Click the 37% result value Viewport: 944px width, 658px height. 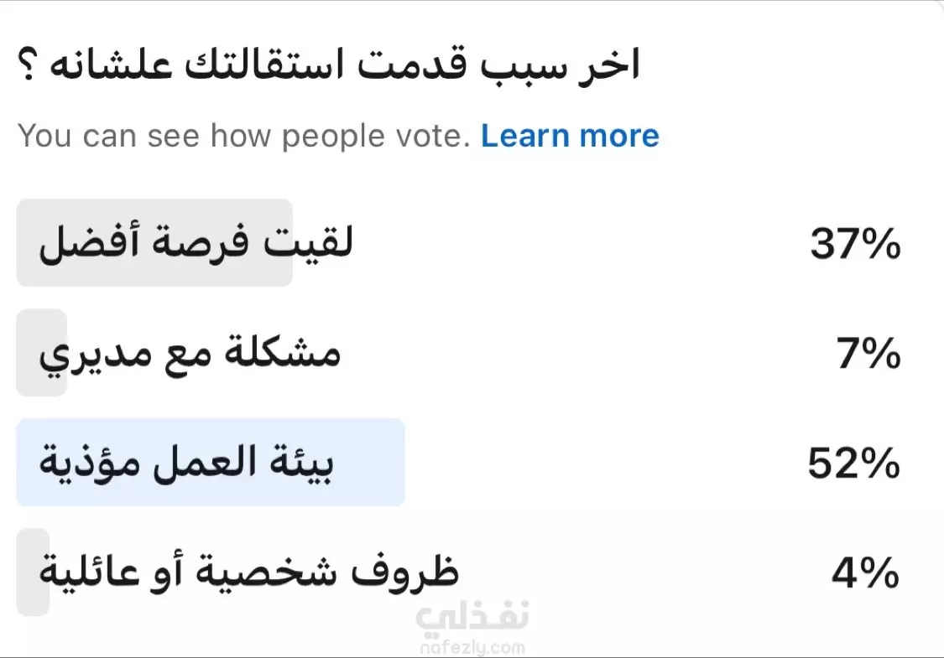(x=855, y=244)
